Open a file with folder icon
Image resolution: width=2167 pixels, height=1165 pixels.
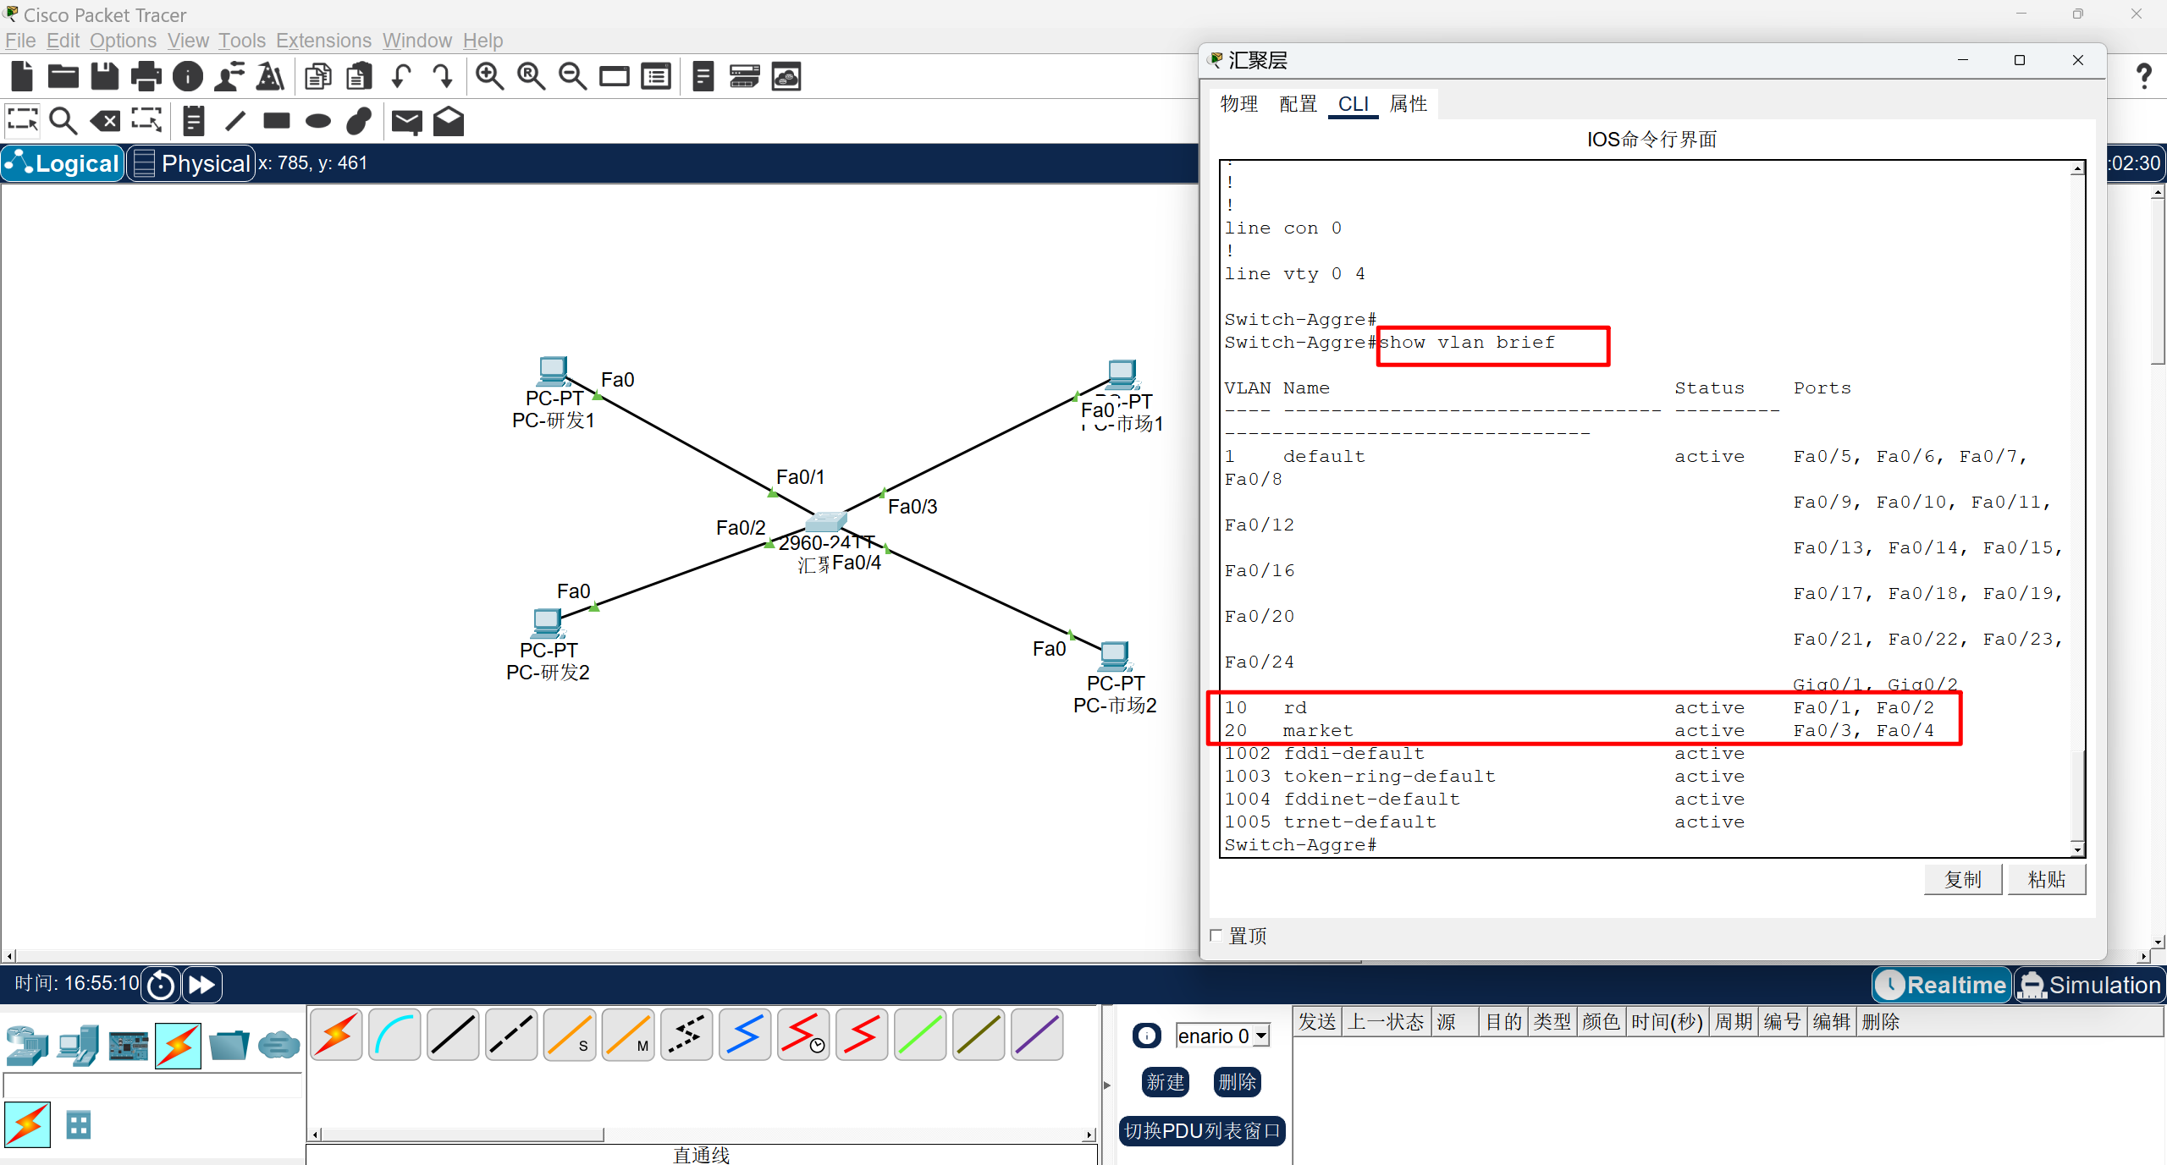coord(63,77)
